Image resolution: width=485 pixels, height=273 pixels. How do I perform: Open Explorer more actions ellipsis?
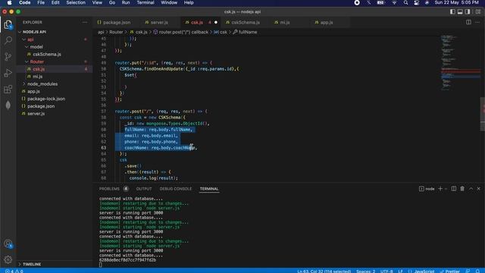click(x=85, y=22)
